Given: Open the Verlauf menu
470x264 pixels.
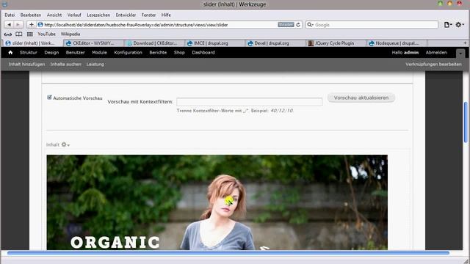Looking at the screenshot, I should (x=74, y=15).
